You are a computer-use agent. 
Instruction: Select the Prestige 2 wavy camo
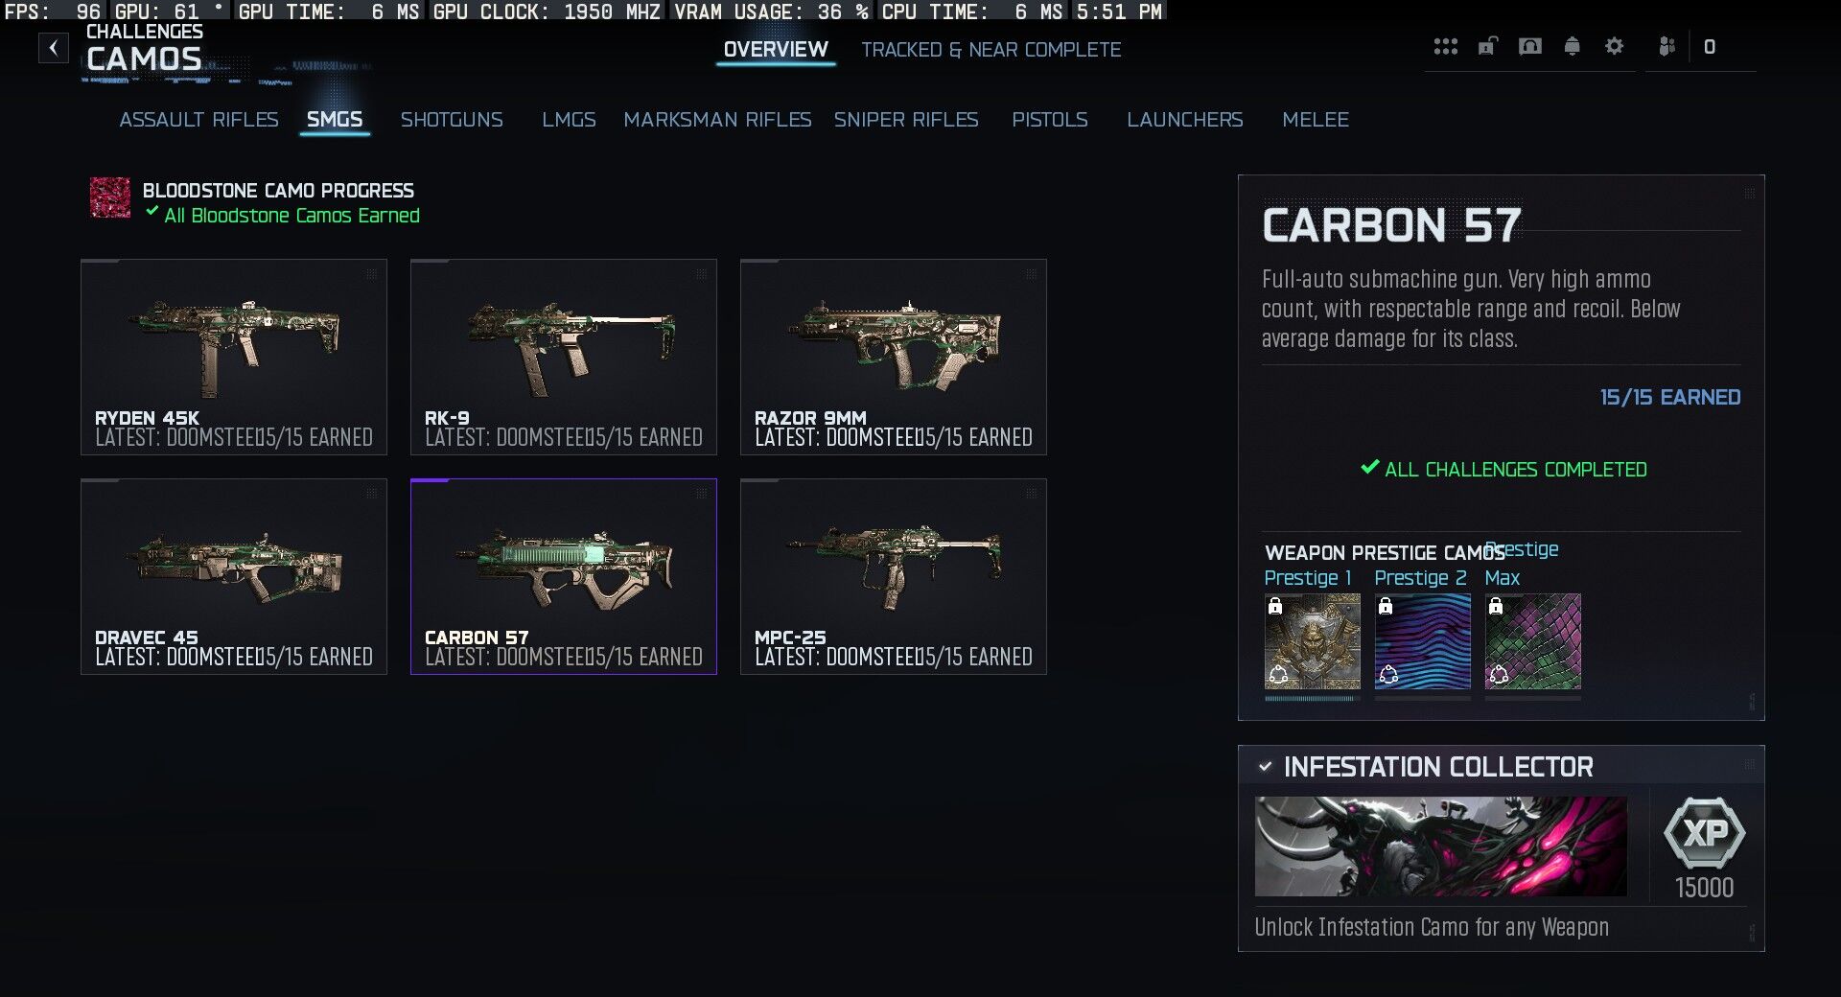coord(1422,641)
